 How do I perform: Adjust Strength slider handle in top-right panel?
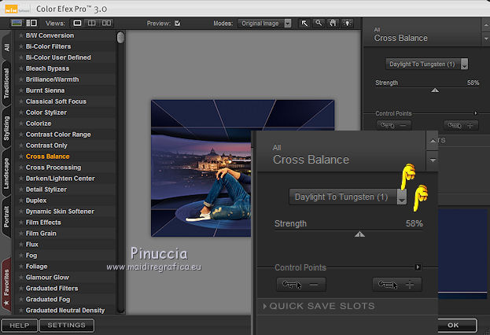(435, 90)
